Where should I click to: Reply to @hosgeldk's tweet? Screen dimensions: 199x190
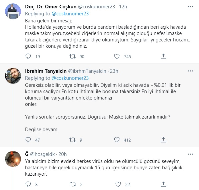28,184
